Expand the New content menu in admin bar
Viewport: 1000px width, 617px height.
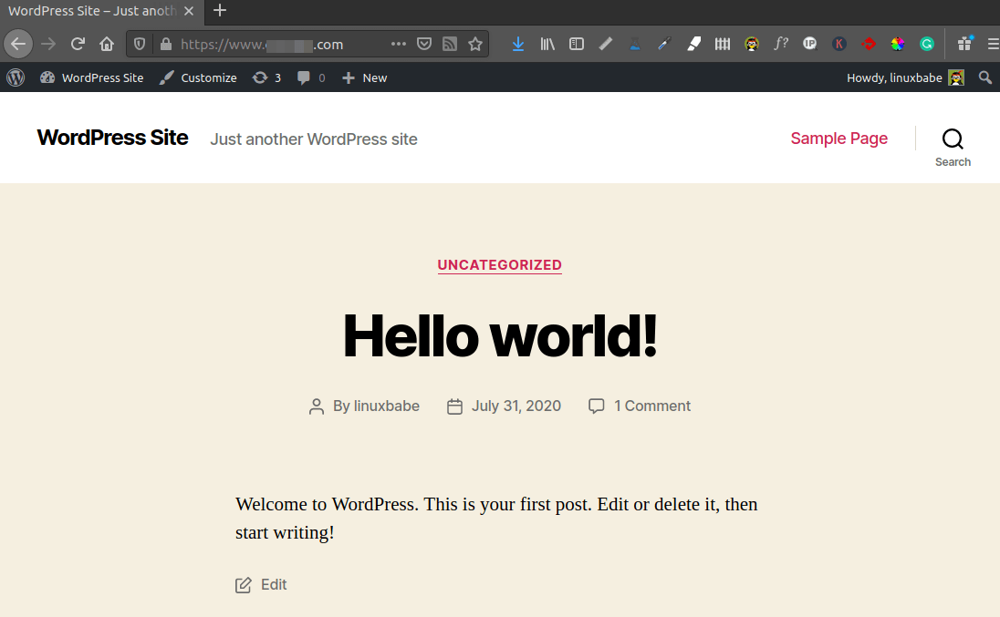point(365,77)
